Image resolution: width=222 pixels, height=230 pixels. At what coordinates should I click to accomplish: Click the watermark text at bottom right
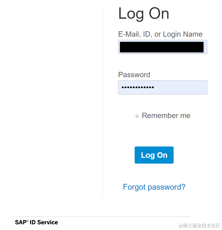[x=199, y=226]
